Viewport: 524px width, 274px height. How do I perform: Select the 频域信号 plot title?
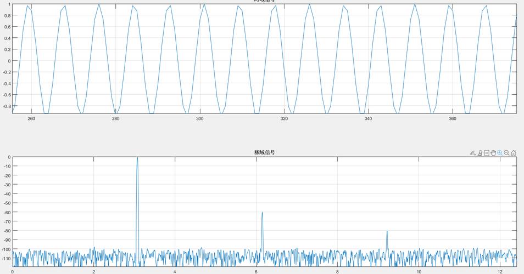coord(265,152)
